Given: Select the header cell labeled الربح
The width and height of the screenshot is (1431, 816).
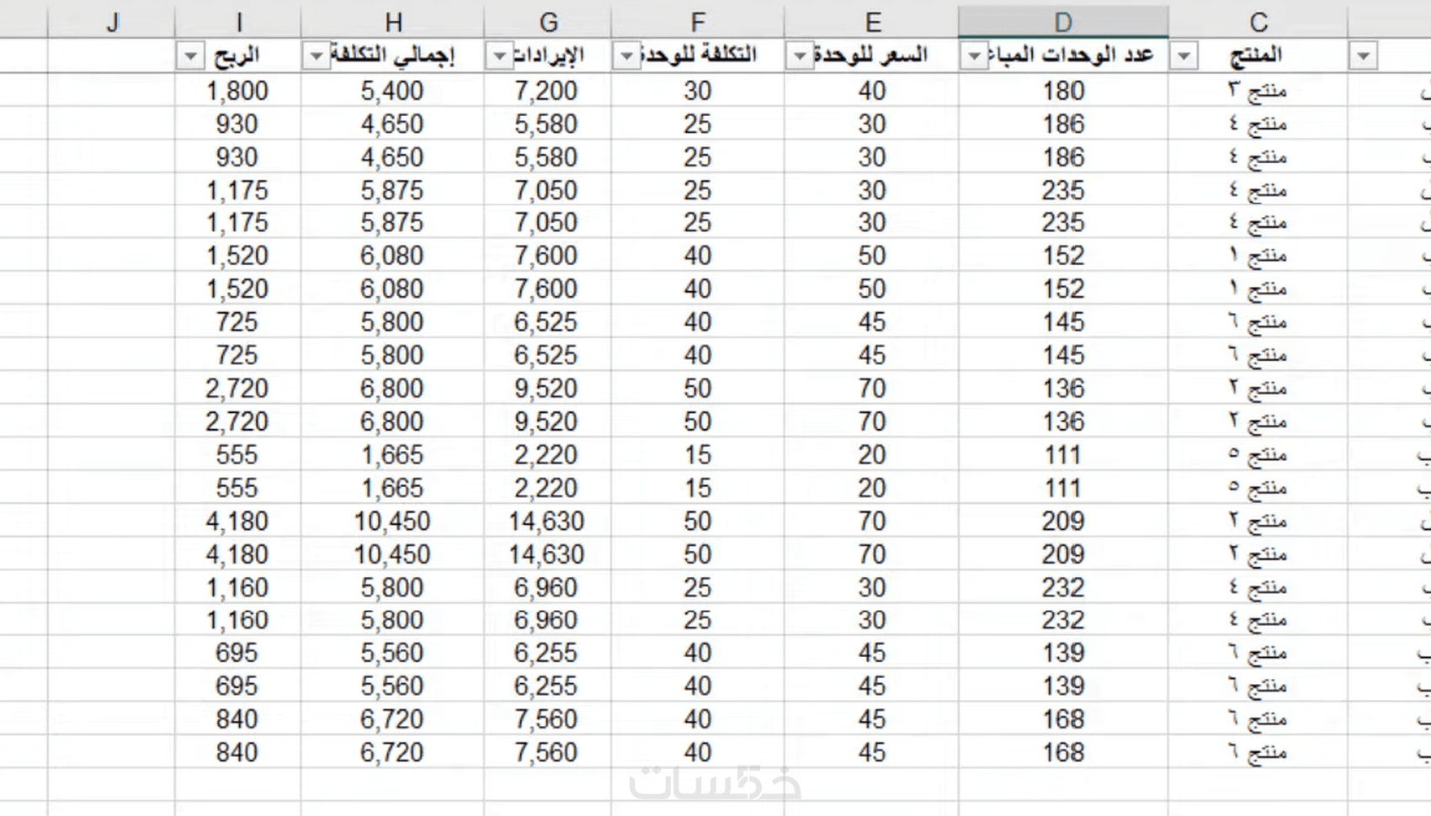Looking at the screenshot, I should pos(238,56).
